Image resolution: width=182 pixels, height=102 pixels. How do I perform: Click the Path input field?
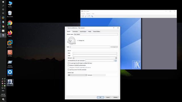click(x=90, y=47)
